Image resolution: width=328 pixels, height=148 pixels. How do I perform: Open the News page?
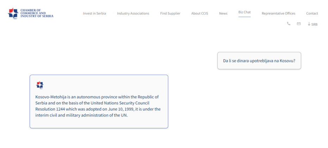(x=223, y=13)
